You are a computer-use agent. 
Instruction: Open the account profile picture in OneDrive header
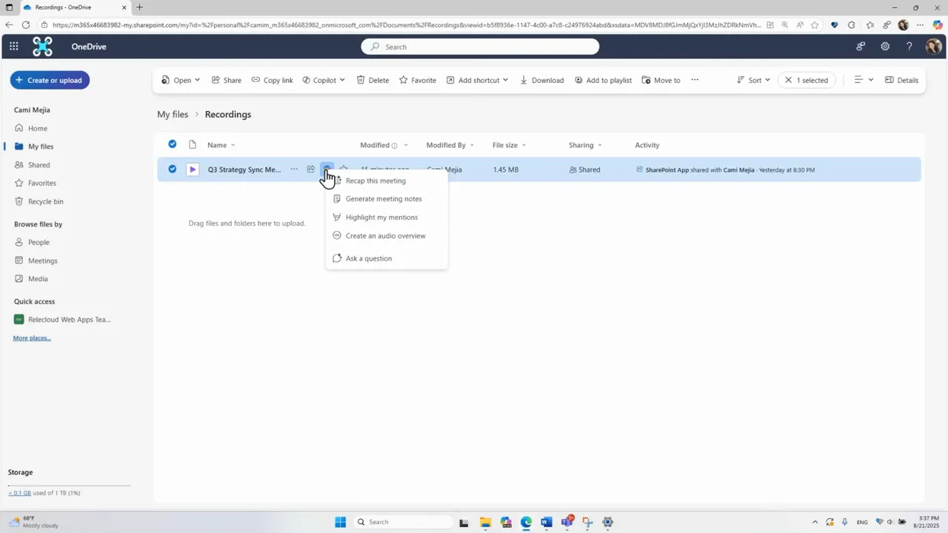(934, 47)
